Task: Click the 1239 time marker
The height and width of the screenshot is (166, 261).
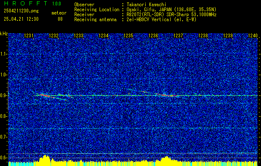Action: [228, 36]
